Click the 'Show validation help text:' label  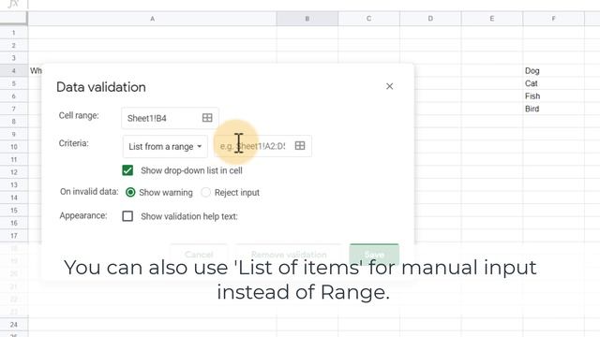click(x=189, y=216)
